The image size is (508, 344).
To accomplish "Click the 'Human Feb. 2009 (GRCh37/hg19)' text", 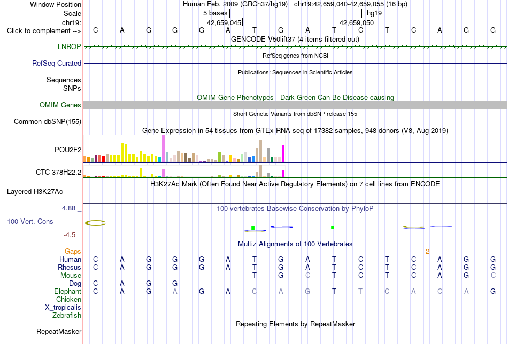I will (x=235, y=4).
